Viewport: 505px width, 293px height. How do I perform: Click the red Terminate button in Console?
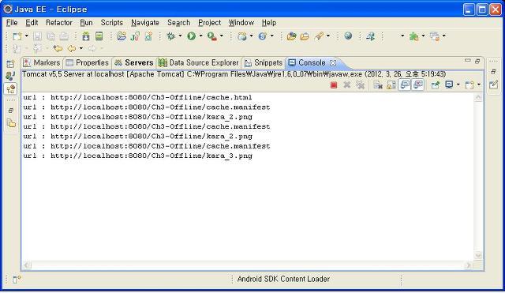[334, 85]
